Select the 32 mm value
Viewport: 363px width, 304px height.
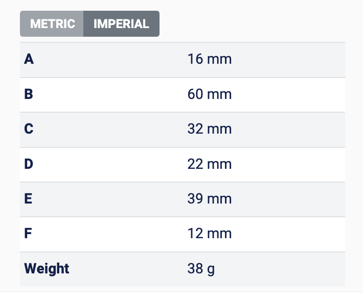[209, 129]
